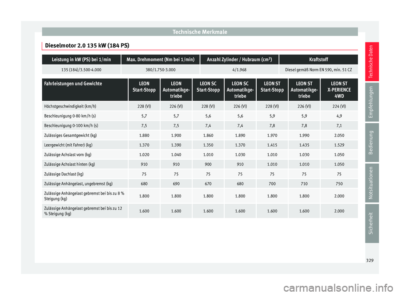Switch to the Empfehlungen side tab
The height and width of the screenshot is (295, 400).
[x=372, y=102]
